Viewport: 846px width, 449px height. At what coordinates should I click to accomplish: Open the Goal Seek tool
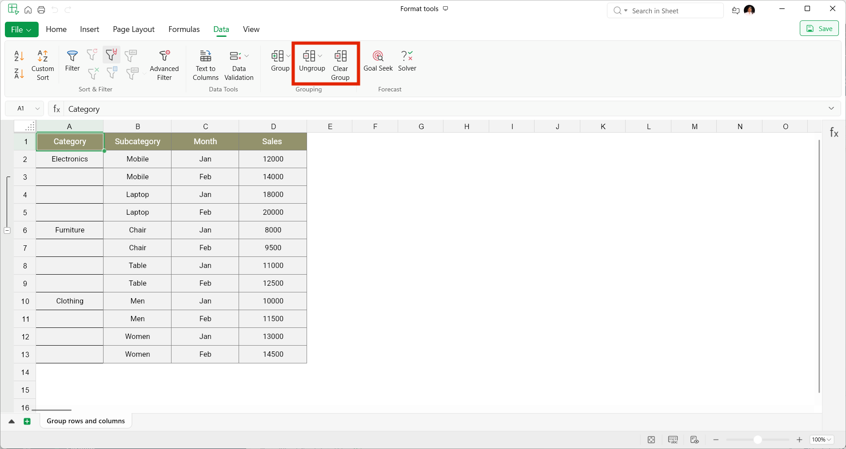[x=378, y=60]
